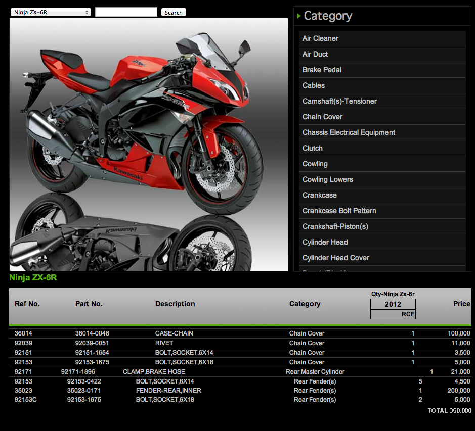Viewport: 475px width, 431px height.
Task: Click the 2012 year box
Action: click(x=393, y=304)
